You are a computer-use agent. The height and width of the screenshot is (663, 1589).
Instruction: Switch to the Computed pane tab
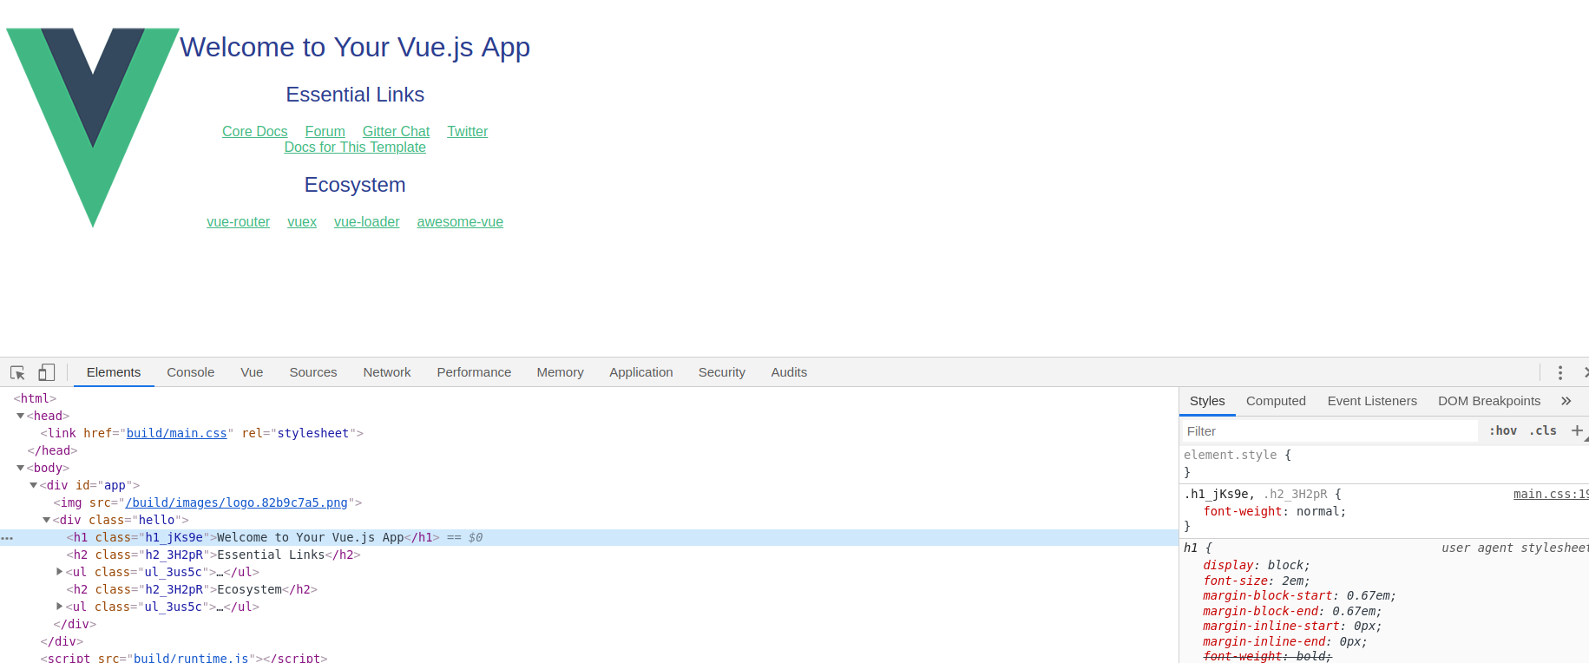(x=1276, y=401)
